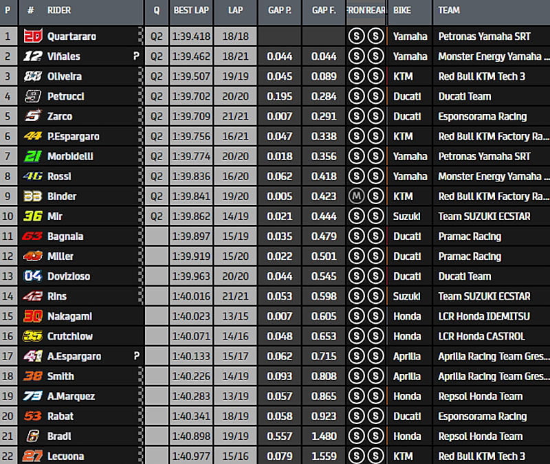
Task: Click position number 10 cell
Action: point(8,216)
